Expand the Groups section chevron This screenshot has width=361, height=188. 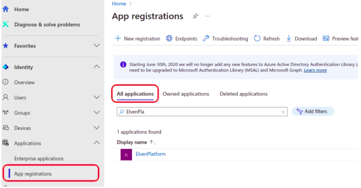(96, 113)
